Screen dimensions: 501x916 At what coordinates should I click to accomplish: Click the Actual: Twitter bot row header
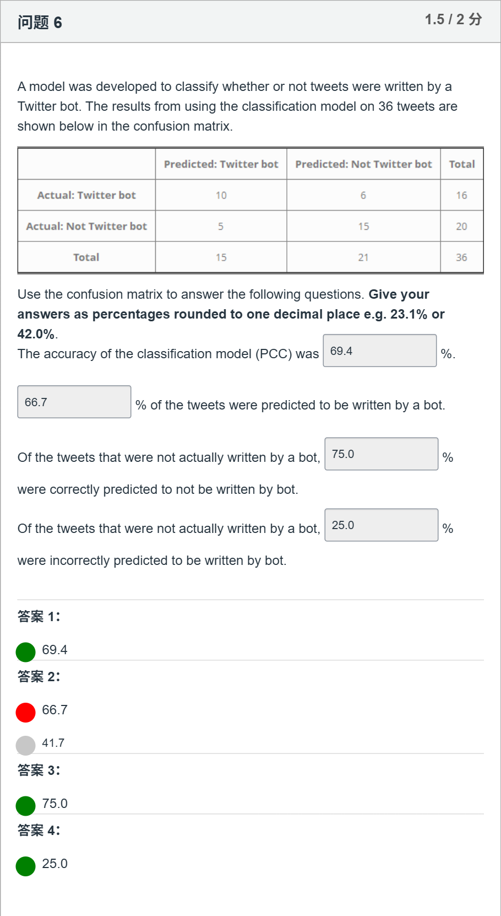pyautogui.click(x=86, y=195)
